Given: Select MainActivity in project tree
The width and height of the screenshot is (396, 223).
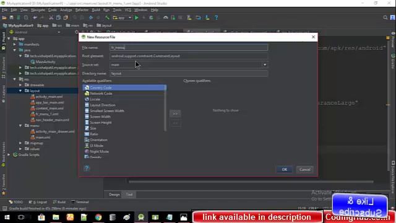Looking at the screenshot, I should pyautogui.click(x=43, y=62).
